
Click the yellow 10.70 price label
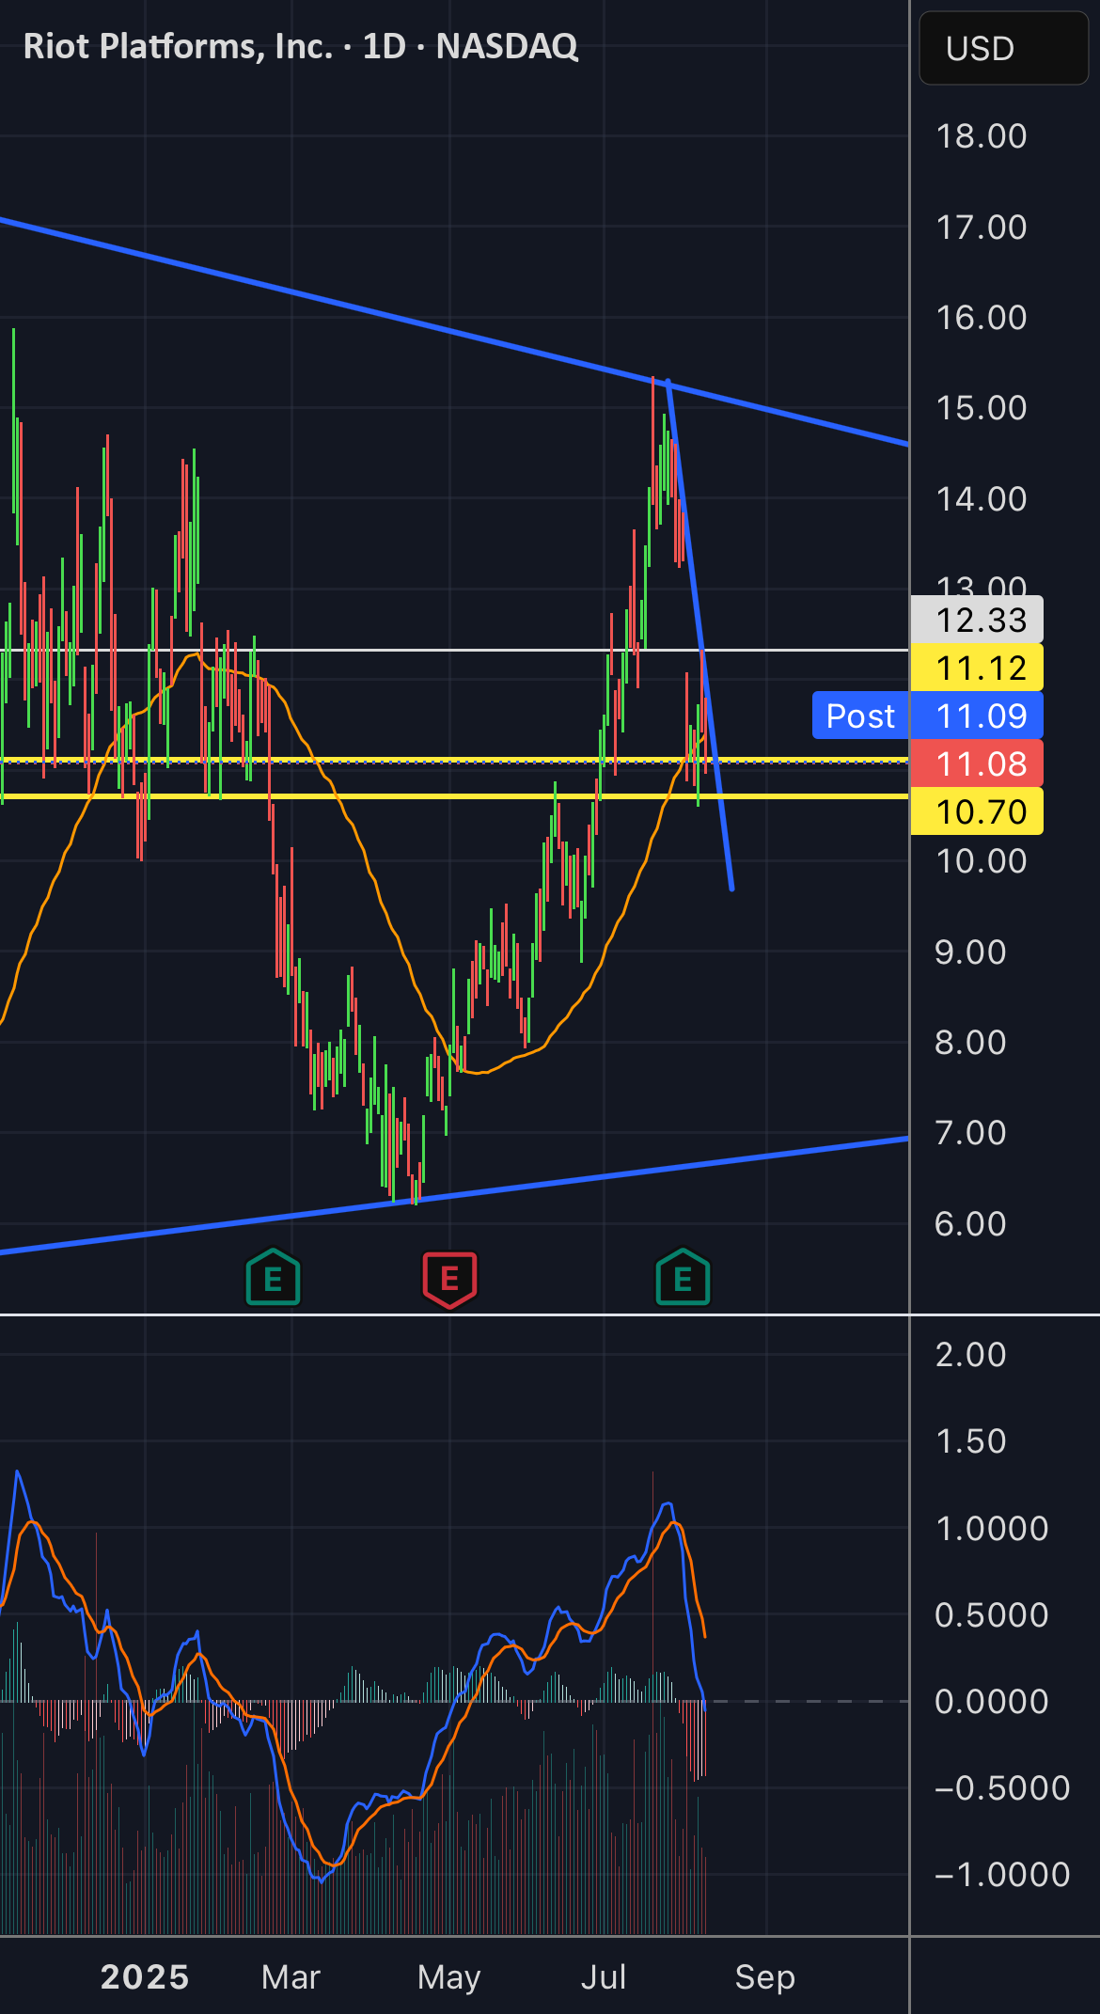click(x=977, y=811)
